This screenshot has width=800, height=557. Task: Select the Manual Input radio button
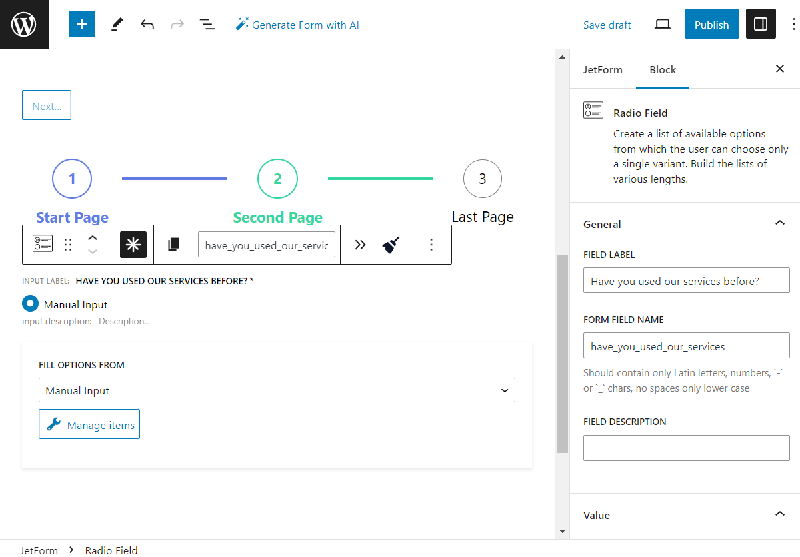pyautogui.click(x=29, y=304)
